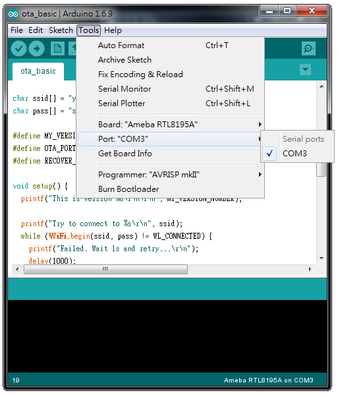Minimize the Arduino window

point(269,11)
